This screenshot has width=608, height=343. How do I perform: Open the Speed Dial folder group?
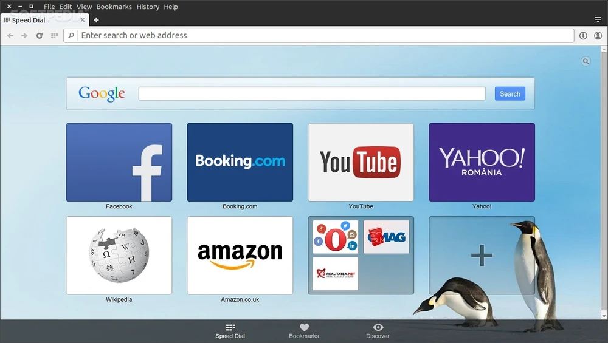[x=361, y=255]
